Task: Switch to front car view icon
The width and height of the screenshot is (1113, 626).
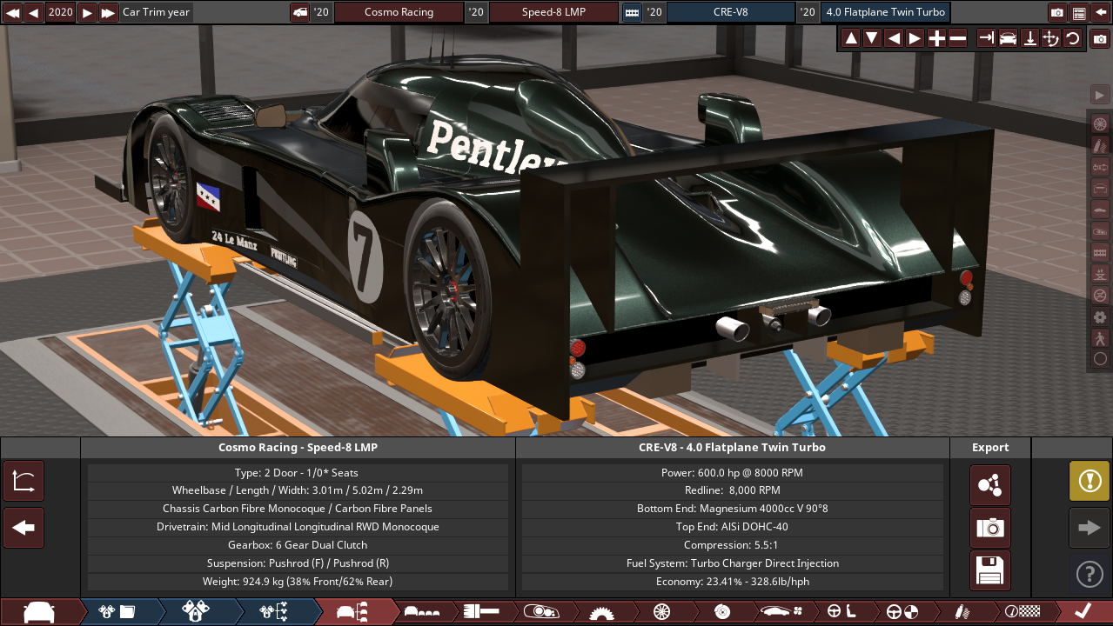Action: [x=1009, y=38]
